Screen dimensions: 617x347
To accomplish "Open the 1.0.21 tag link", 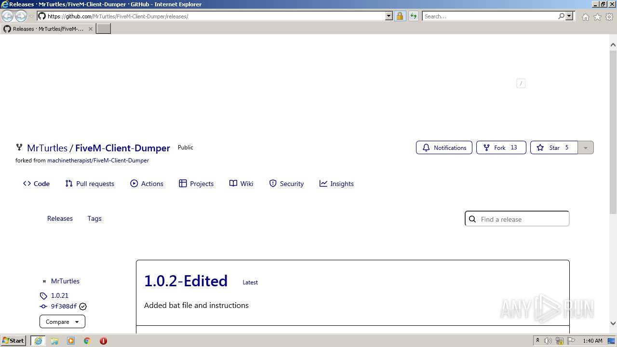I will click(60, 295).
